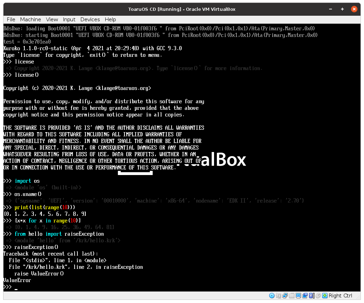Click the display status indicator icon
Image resolution: width=364 pixels, height=303 pixels.
point(298,296)
